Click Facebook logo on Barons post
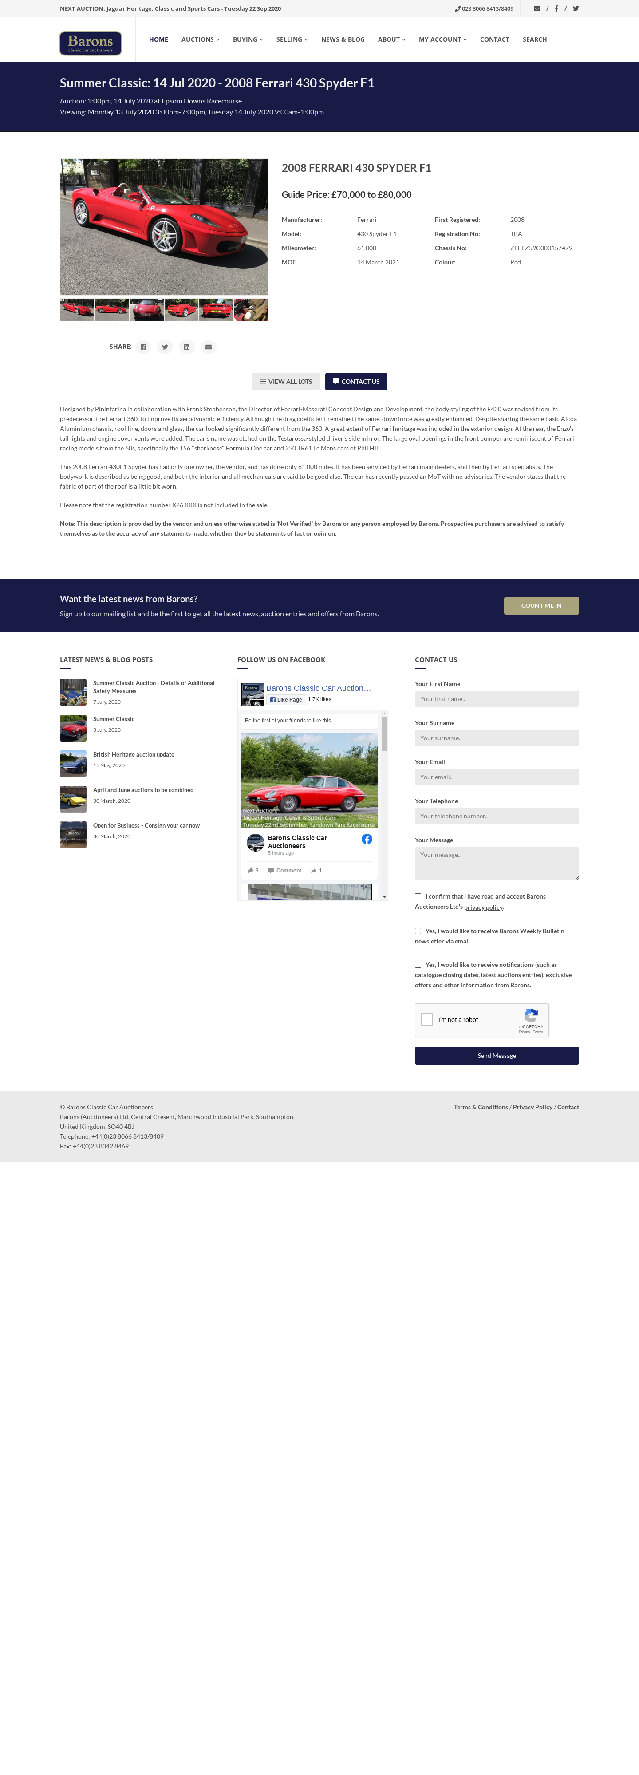 [x=367, y=839]
